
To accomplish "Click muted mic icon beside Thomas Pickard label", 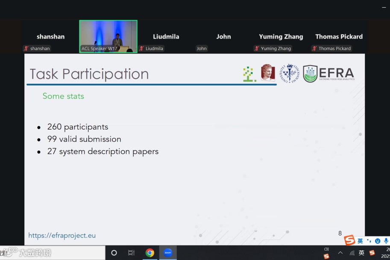I will (314, 48).
